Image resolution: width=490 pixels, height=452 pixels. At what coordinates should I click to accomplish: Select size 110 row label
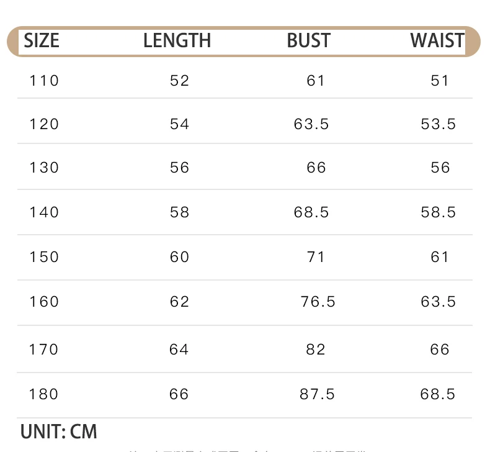(44, 81)
